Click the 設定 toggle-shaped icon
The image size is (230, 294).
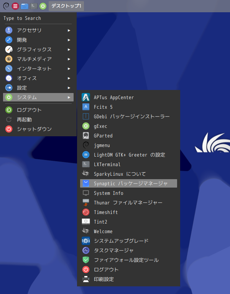9,88
